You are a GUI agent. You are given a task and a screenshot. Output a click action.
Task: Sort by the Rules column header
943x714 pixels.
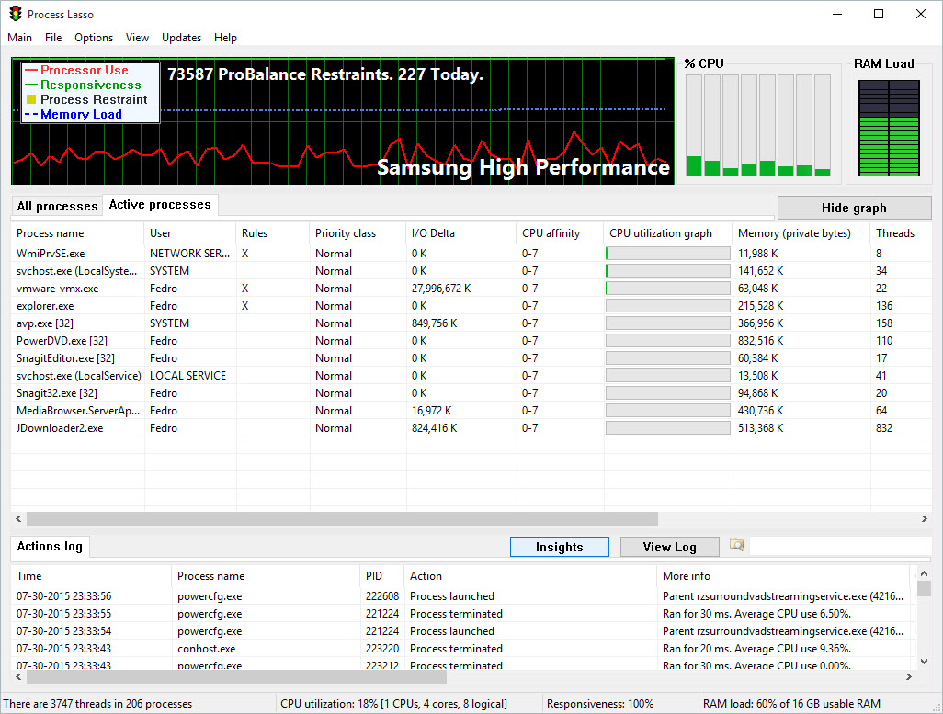(x=273, y=233)
